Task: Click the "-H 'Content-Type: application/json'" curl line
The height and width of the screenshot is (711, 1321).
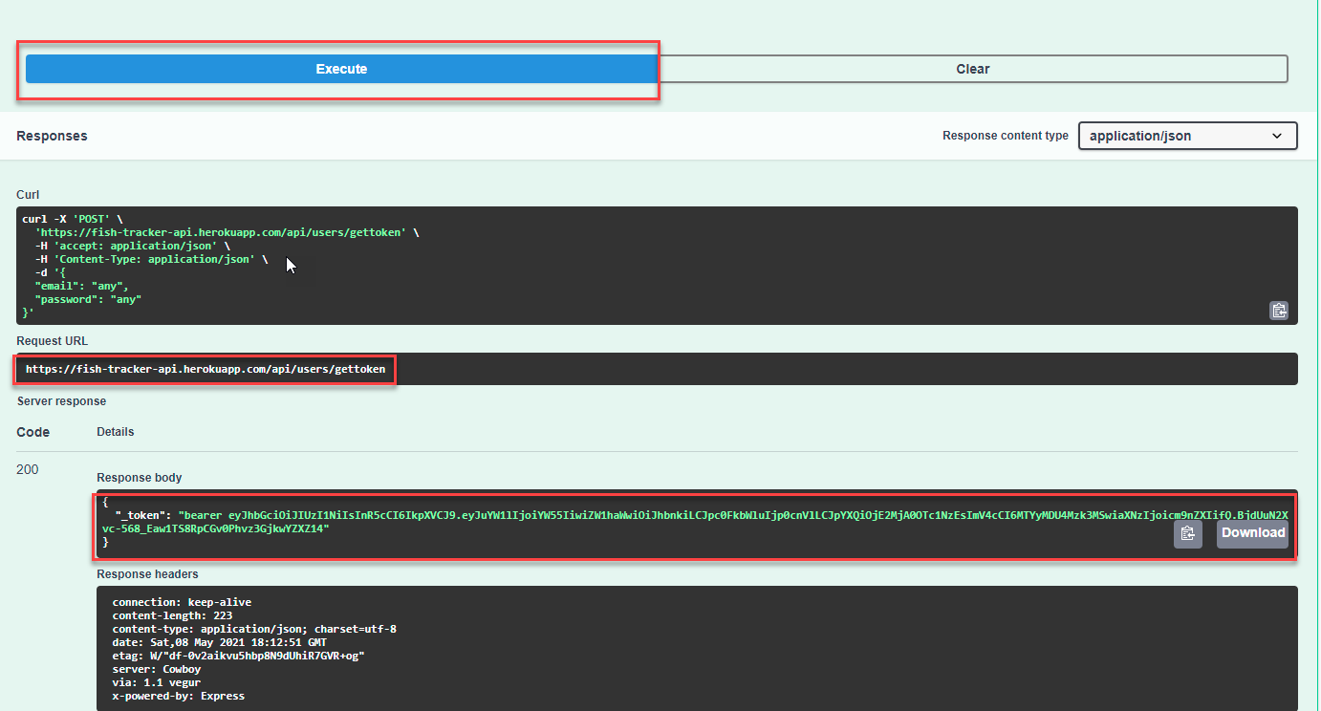Action: [151, 259]
